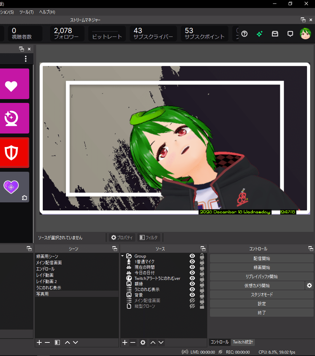Viewport: 315px width, 356px height.
Task: Select the エンドロール scene
Action: tap(77, 269)
